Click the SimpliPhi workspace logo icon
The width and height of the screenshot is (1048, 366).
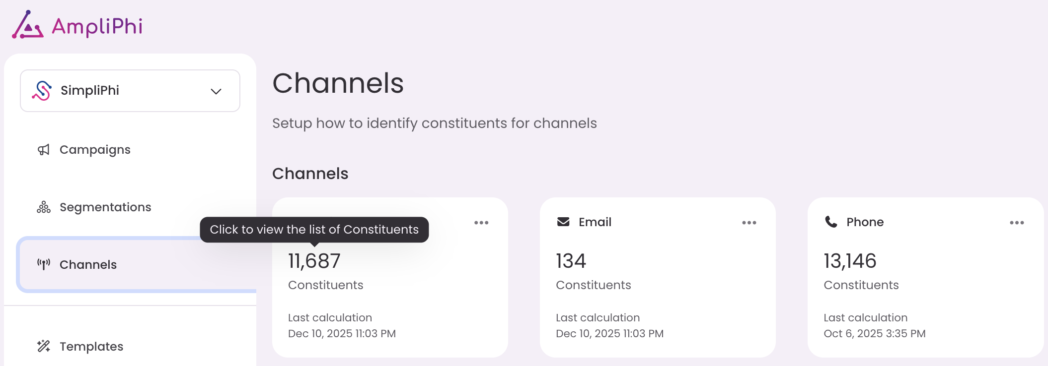click(x=42, y=91)
